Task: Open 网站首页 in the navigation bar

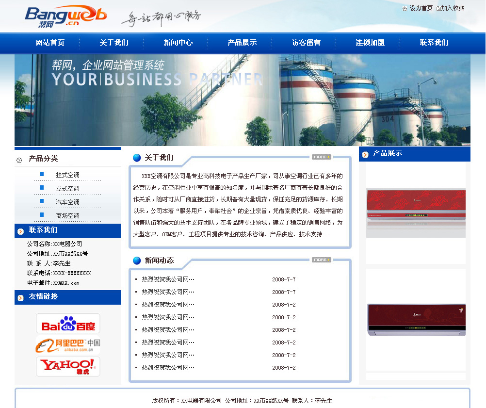Action: tap(50, 43)
